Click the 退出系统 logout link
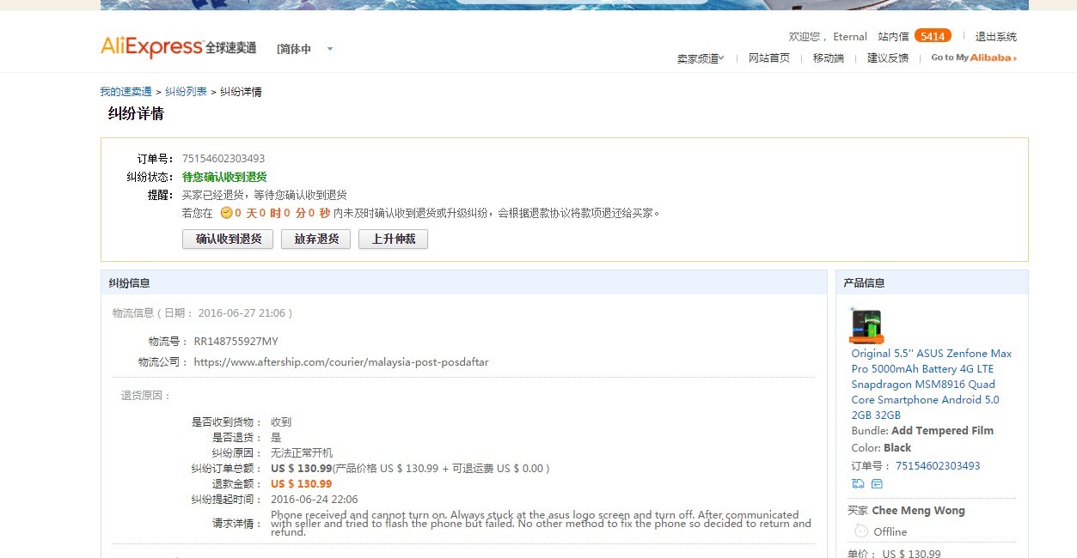 click(x=995, y=36)
